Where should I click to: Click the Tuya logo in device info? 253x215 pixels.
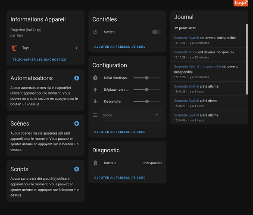14,48
